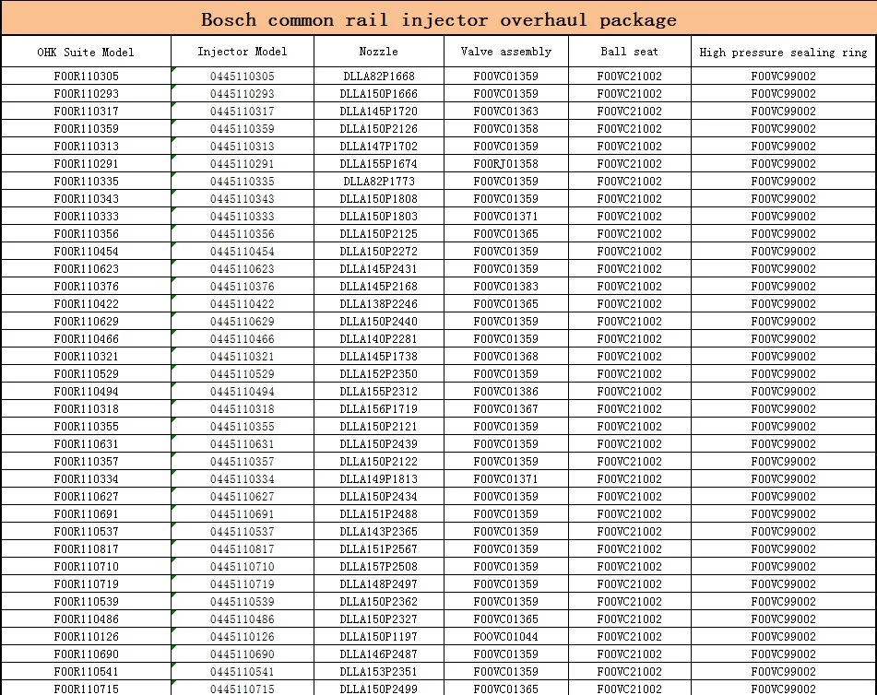Select injector model cell 0445110486
This screenshot has width=877, height=695.
coord(243,619)
